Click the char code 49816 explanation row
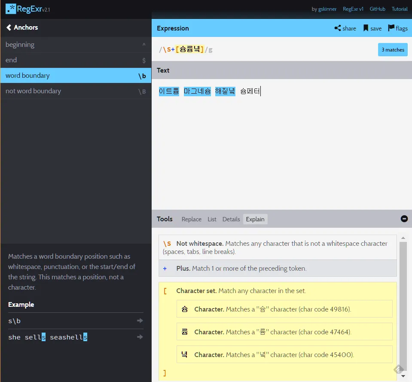 pyautogui.click(x=284, y=309)
